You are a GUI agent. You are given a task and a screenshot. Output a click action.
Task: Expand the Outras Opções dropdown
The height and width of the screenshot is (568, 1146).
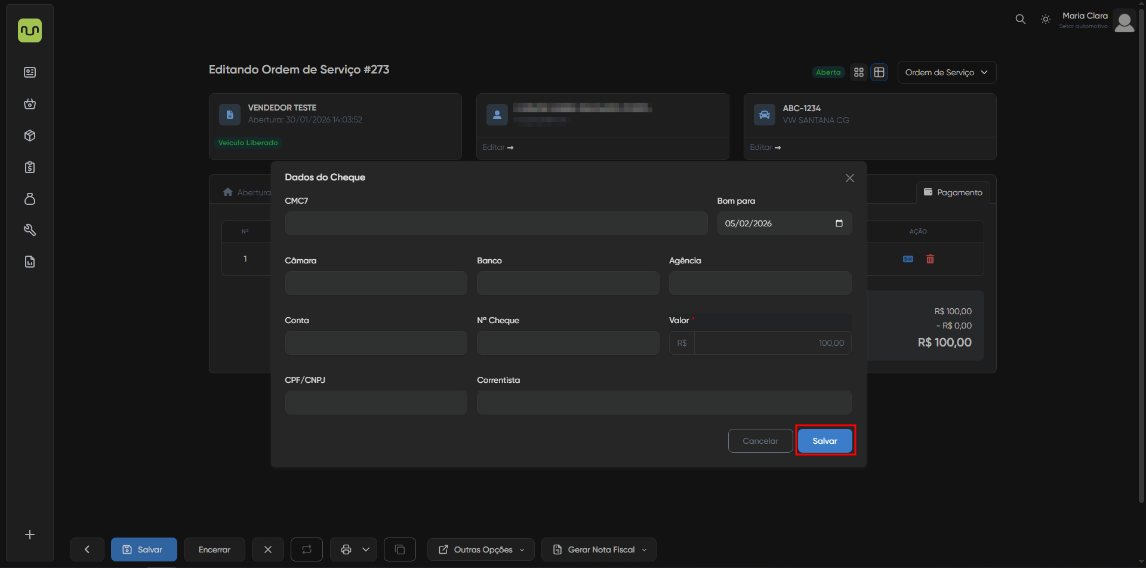click(480, 549)
